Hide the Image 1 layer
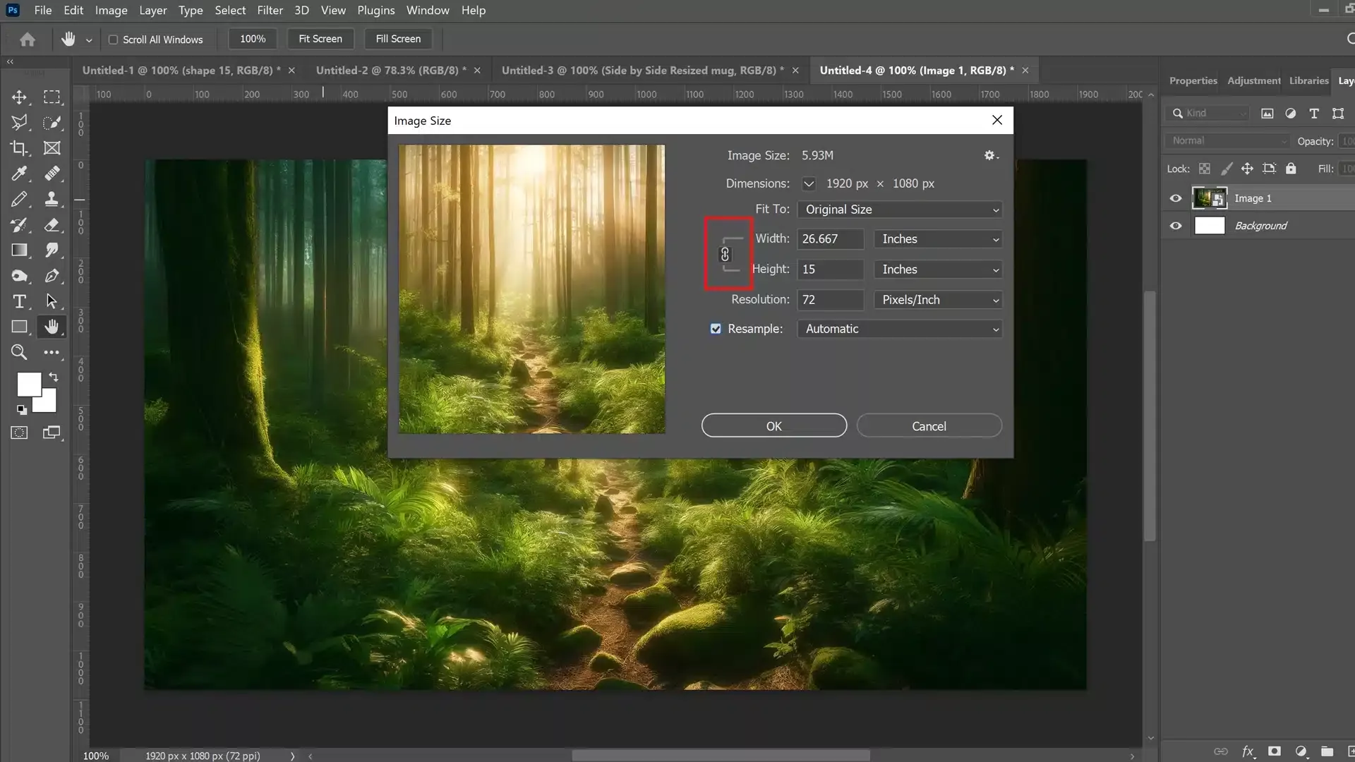This screenshot has width=1355, height=762. coord(1176,198)
